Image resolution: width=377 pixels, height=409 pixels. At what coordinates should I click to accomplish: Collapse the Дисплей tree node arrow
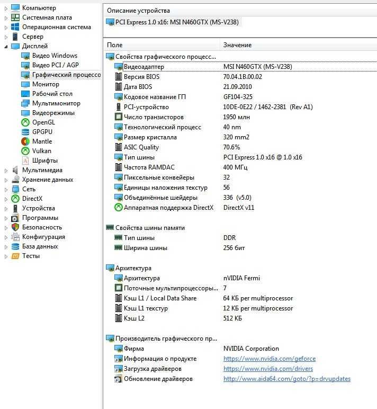tap(6, 47)
